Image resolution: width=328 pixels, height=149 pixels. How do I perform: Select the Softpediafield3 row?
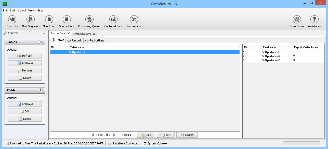coord(283,60)
